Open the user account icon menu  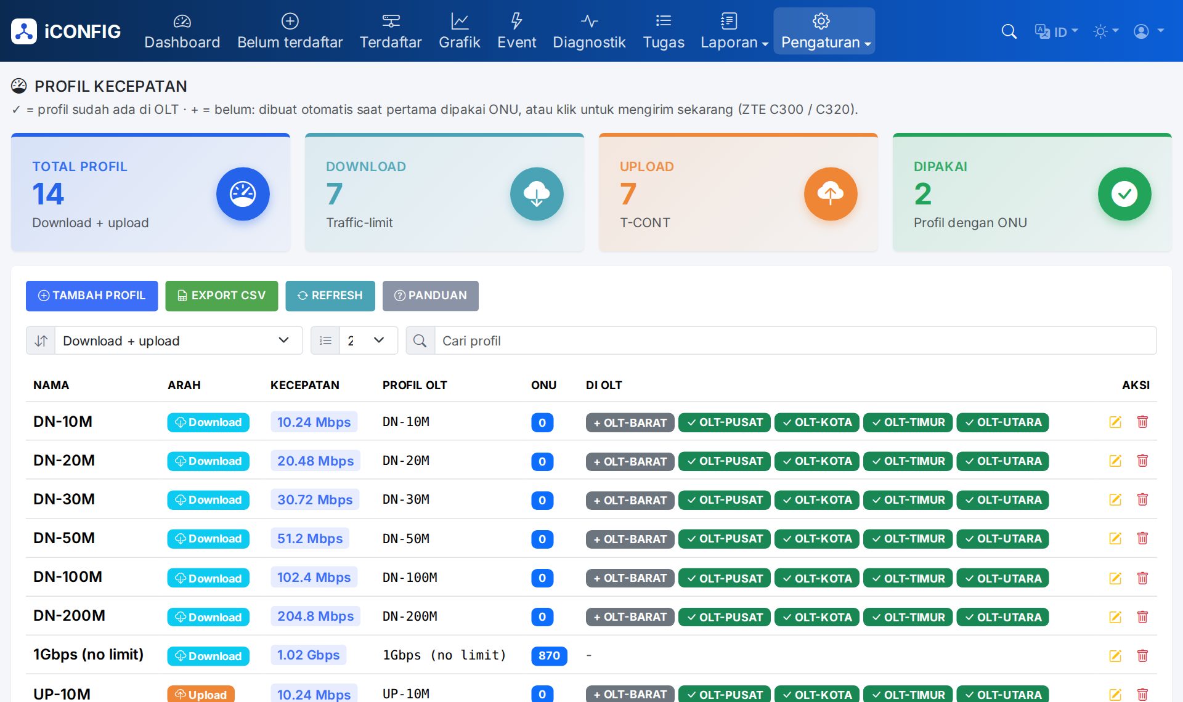pos(1148,31)
